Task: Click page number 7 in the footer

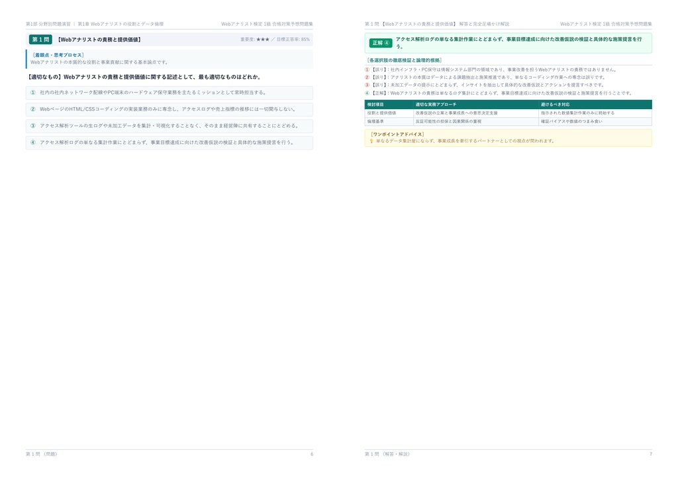Action: [650, 454]
